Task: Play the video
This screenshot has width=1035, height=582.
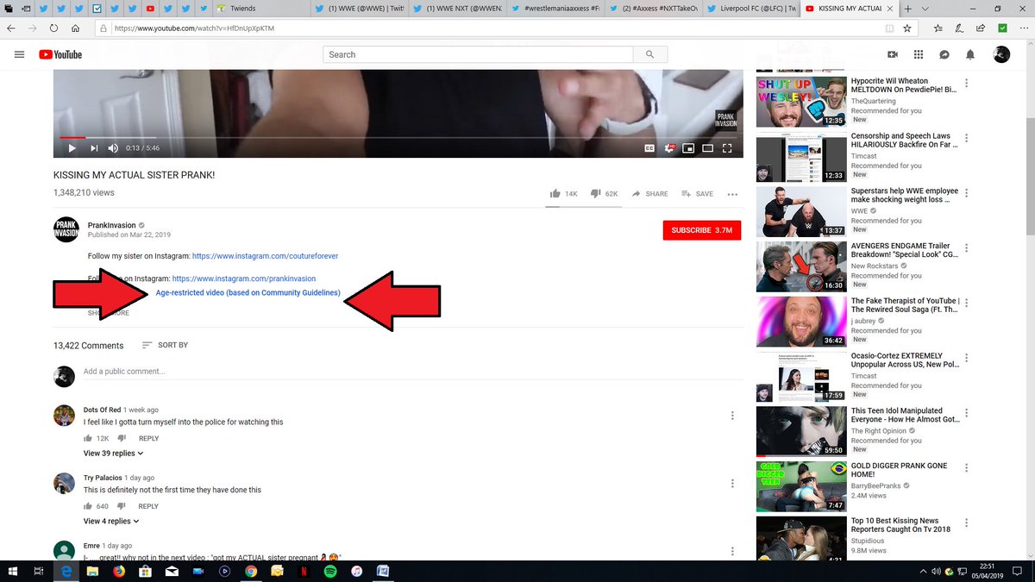Action: [x=72, y=148]
